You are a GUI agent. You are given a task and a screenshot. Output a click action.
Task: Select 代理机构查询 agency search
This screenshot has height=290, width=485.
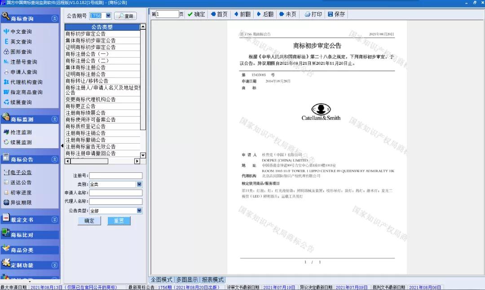click(x=26, y=82)
